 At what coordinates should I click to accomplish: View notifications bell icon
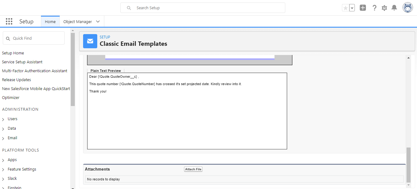tap(394, 8)
